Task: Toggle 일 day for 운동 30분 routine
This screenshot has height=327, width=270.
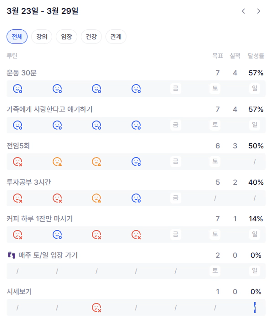Action: (255, 88)
